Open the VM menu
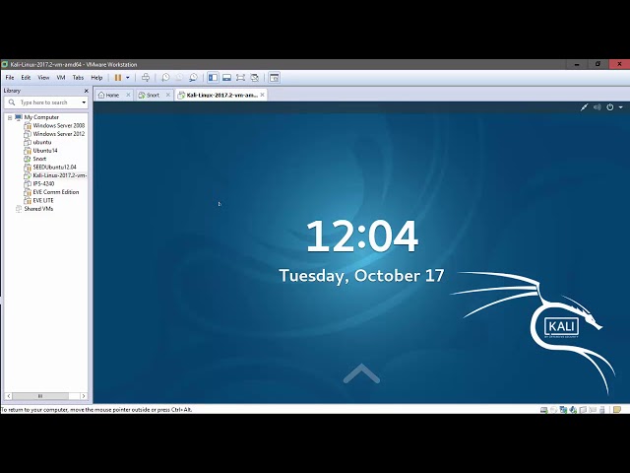 61,78
